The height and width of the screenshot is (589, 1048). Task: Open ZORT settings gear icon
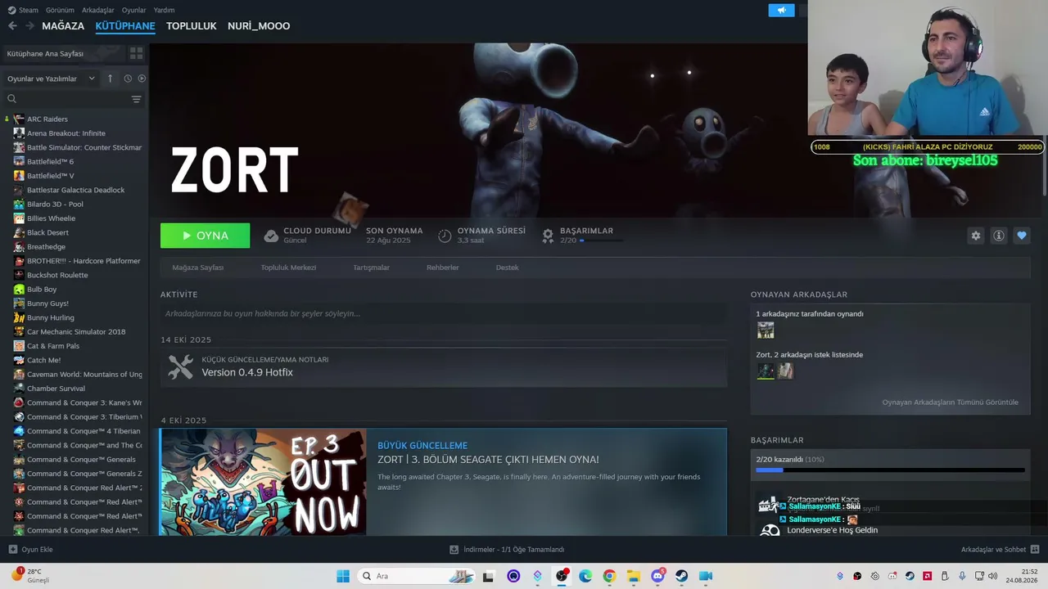coord(975,236)
